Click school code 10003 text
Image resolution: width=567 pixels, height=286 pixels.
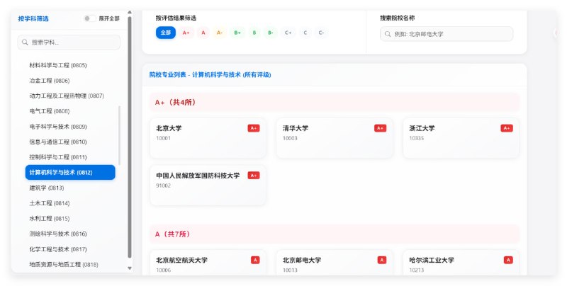290,138
